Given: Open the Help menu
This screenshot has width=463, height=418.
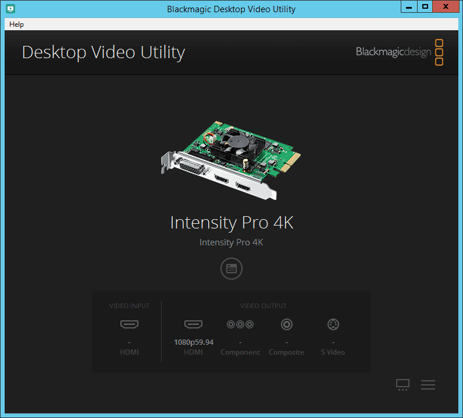Looking at the screenshot, I should coord(16,24).
